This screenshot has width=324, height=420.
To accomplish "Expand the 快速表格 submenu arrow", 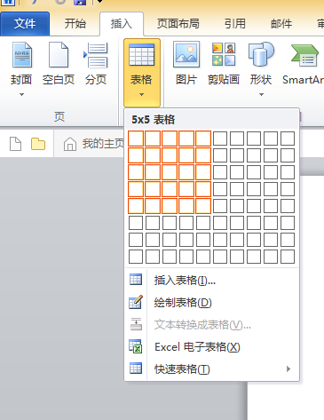I will coord(288,368).
